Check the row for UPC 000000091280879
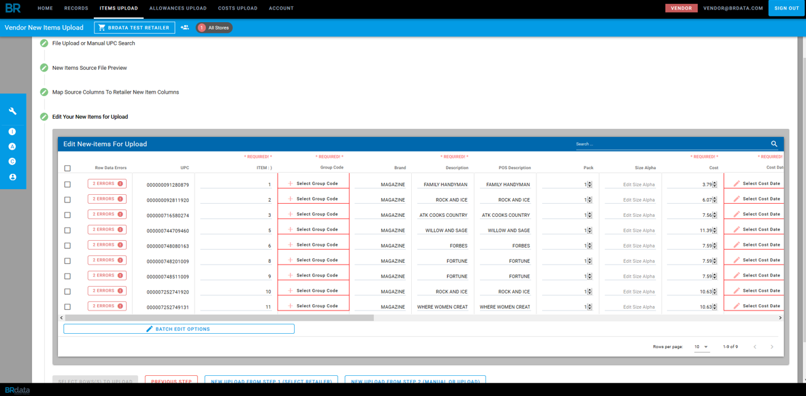 tap(67, 185)
